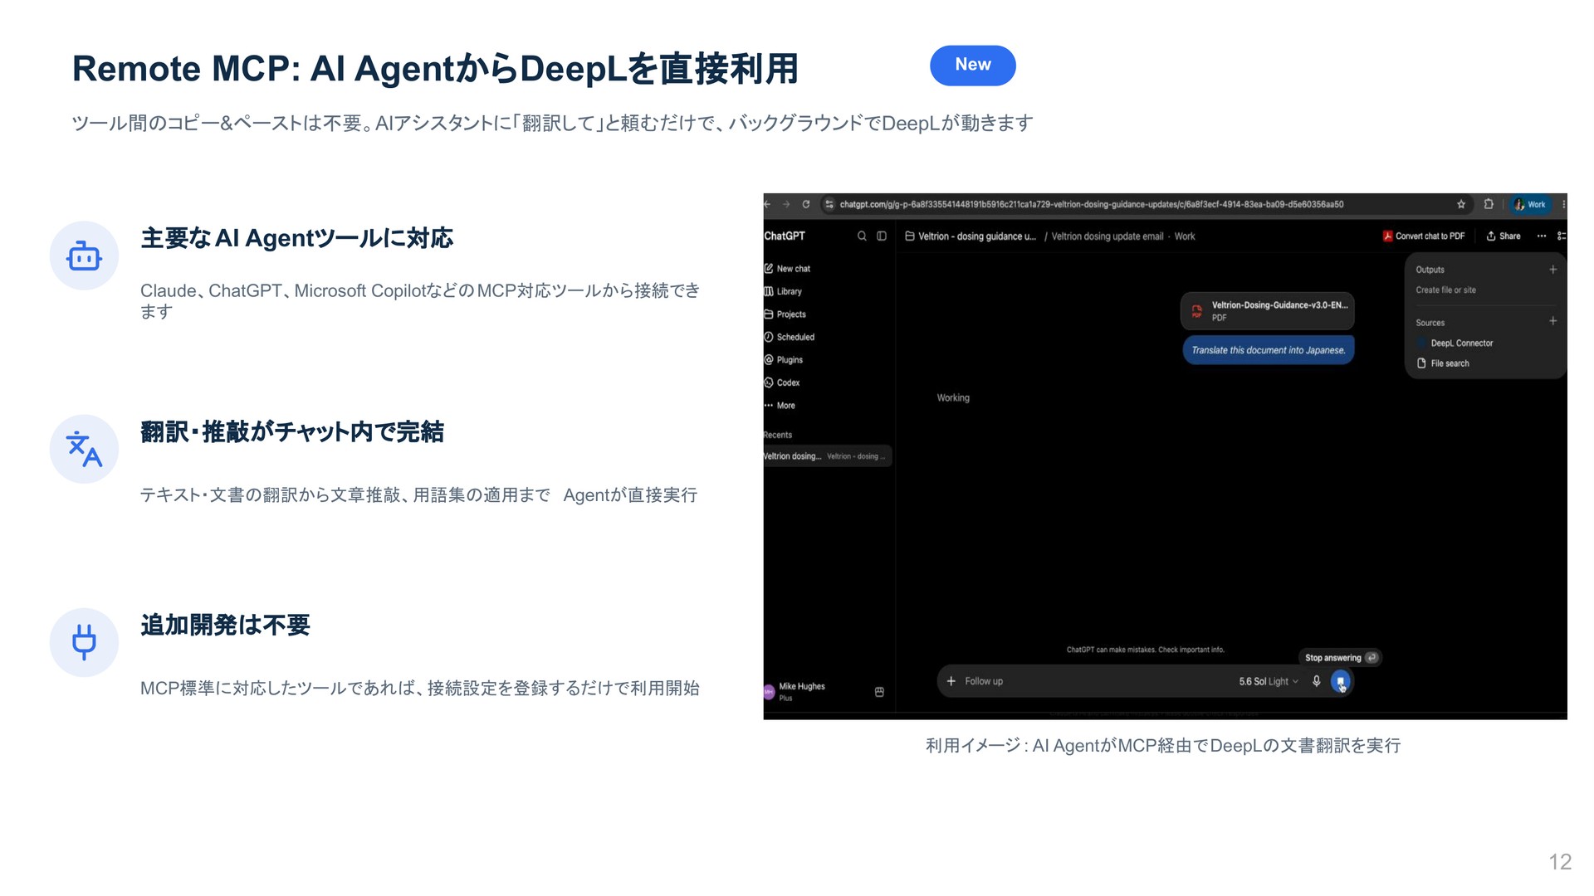The width and height of the screenshot is (1594, 896).
Task: Open the browser three-dot menu
Action: (1564, 204)
